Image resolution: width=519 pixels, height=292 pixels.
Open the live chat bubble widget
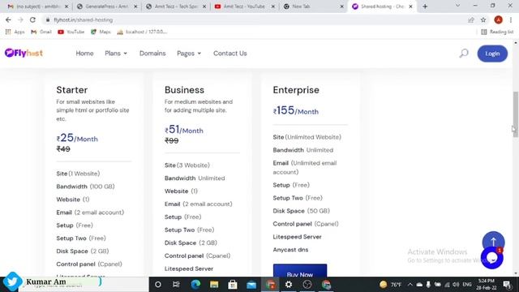pos(492,258)
